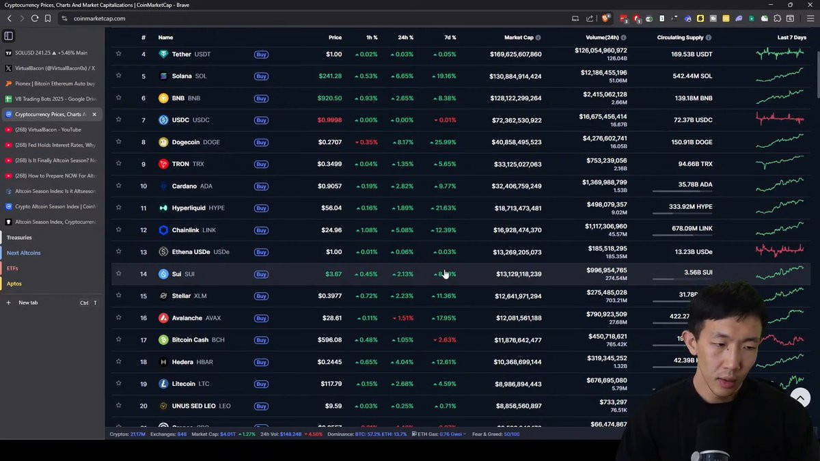Click Buy button for Cardano
This screenshot has width=820, height=461.
point(261,186)
